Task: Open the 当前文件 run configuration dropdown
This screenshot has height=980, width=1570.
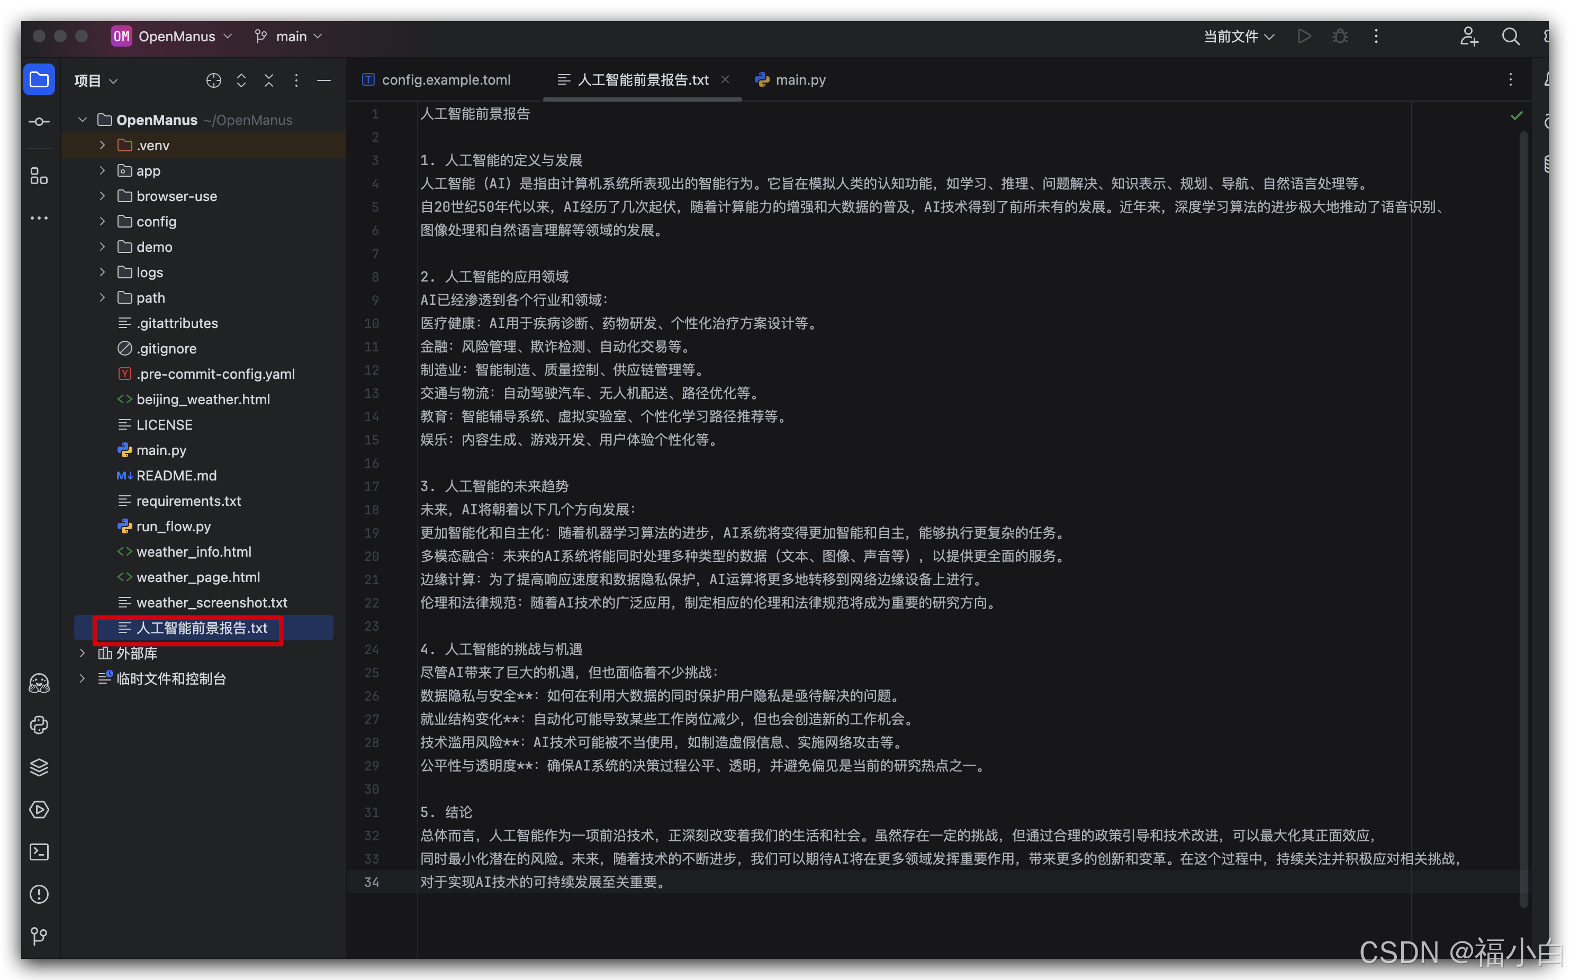Action: [x=1238, y=37]
